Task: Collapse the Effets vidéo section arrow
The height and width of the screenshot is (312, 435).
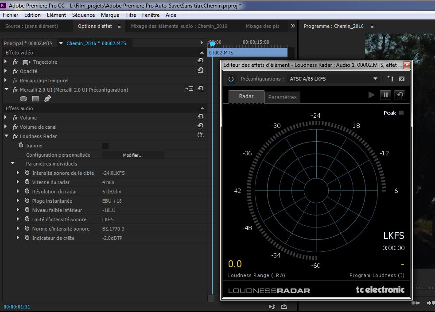Action: (x=202, y=53)
